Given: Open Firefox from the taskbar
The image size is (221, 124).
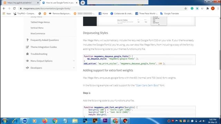Looking at the screenshot, I should click(x=45, y=121).
